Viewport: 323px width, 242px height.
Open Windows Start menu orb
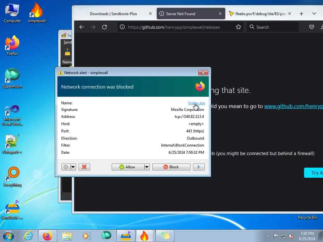point(9,236)
